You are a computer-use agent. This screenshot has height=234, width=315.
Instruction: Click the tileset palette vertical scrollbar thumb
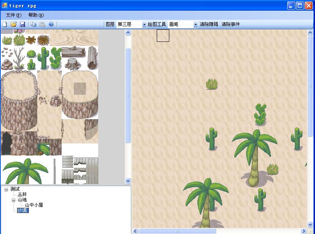click(x=128, y=96)
